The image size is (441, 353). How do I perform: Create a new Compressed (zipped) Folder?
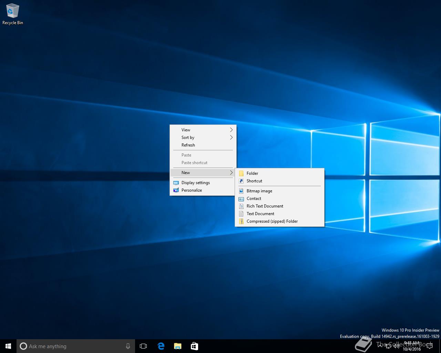[279, 221]
